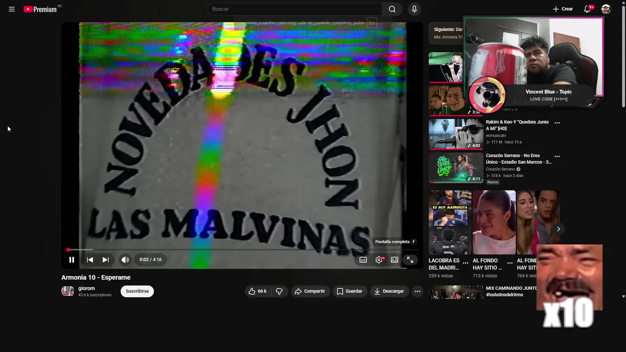Pause the video
The image size is (626, 352).
click(71, 260)
